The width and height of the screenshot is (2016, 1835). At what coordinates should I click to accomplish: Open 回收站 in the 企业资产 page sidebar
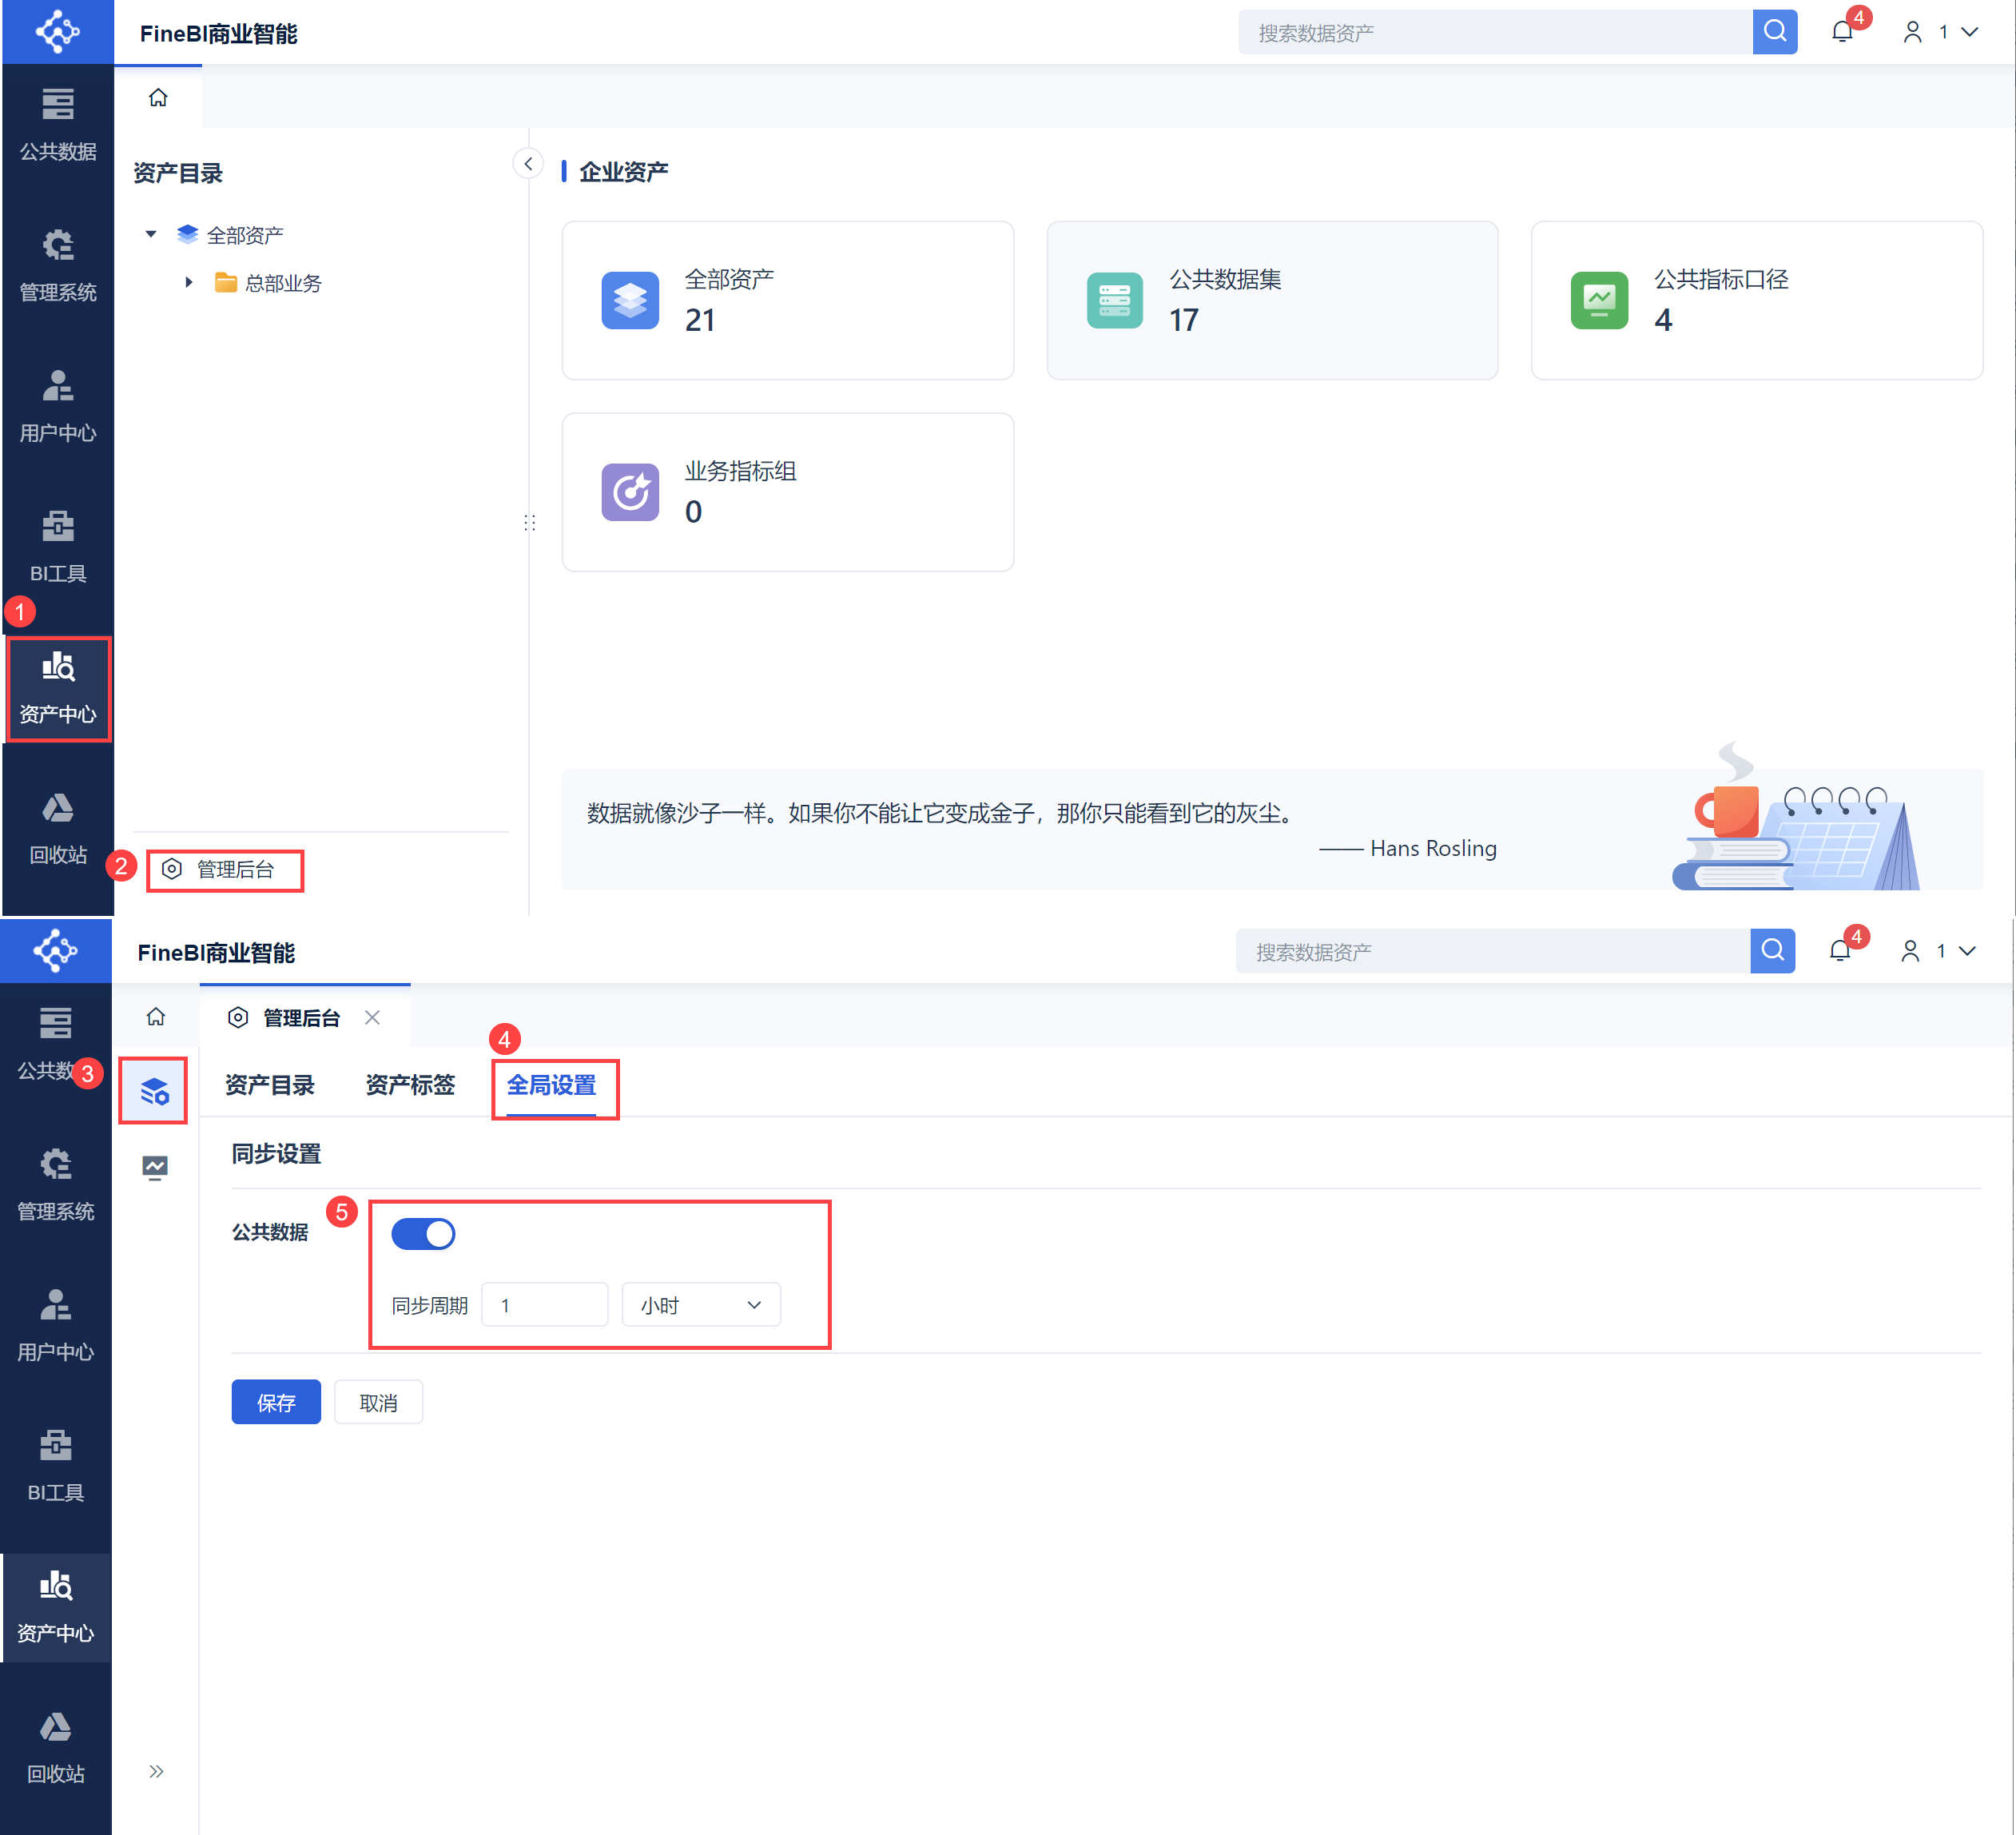tap(58, 828)
